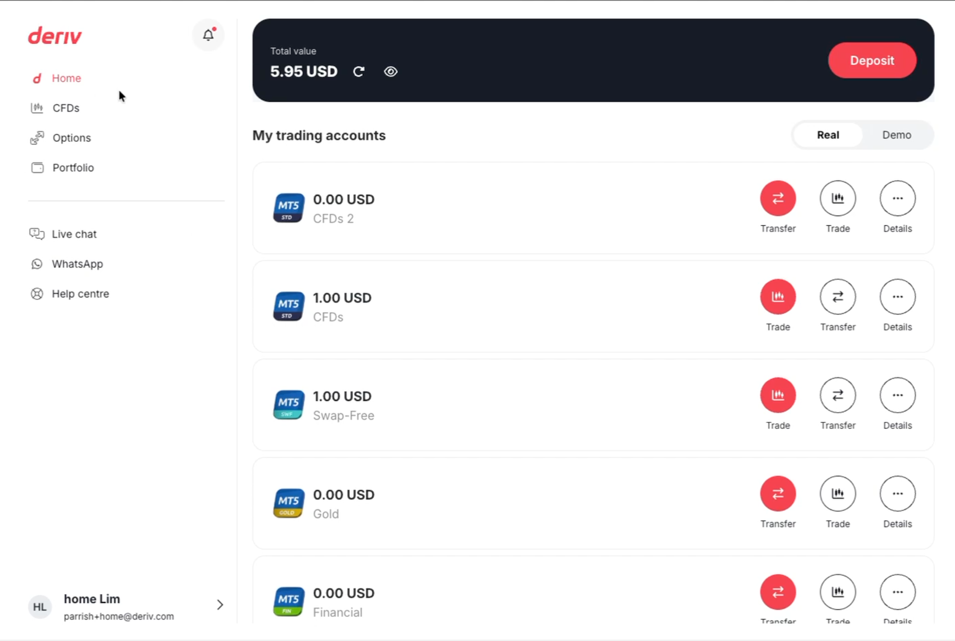
Task: Transfer funds for Swap-Free account
Action: click(x=838, y=395)
